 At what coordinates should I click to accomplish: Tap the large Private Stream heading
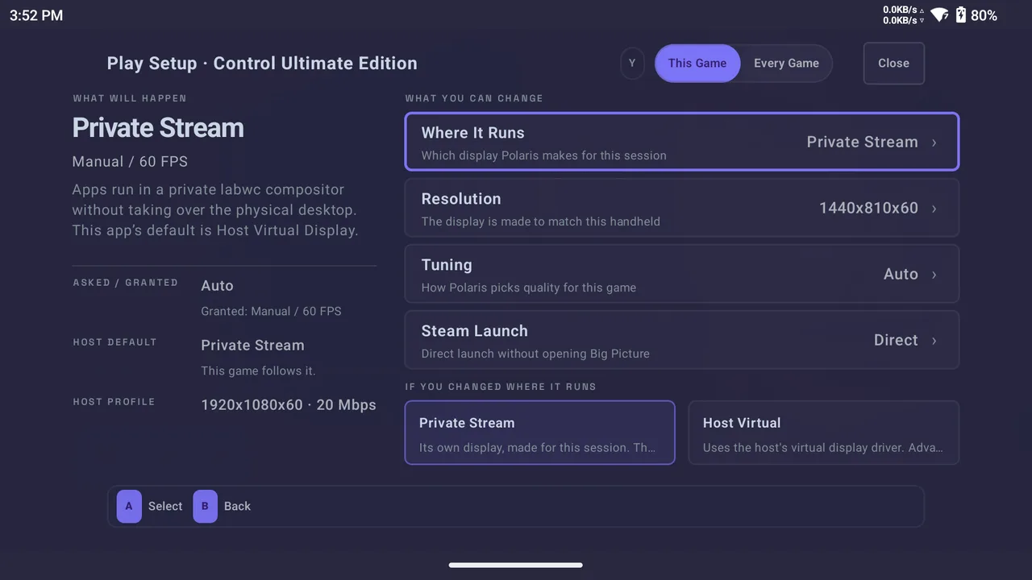(x=158, y=127)
